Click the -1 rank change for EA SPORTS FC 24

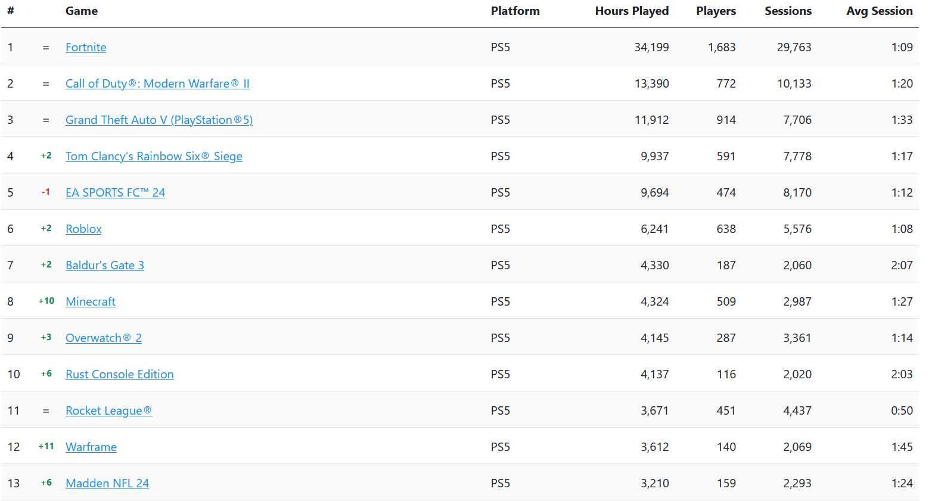pyautogui.click(x=46, y=192)
